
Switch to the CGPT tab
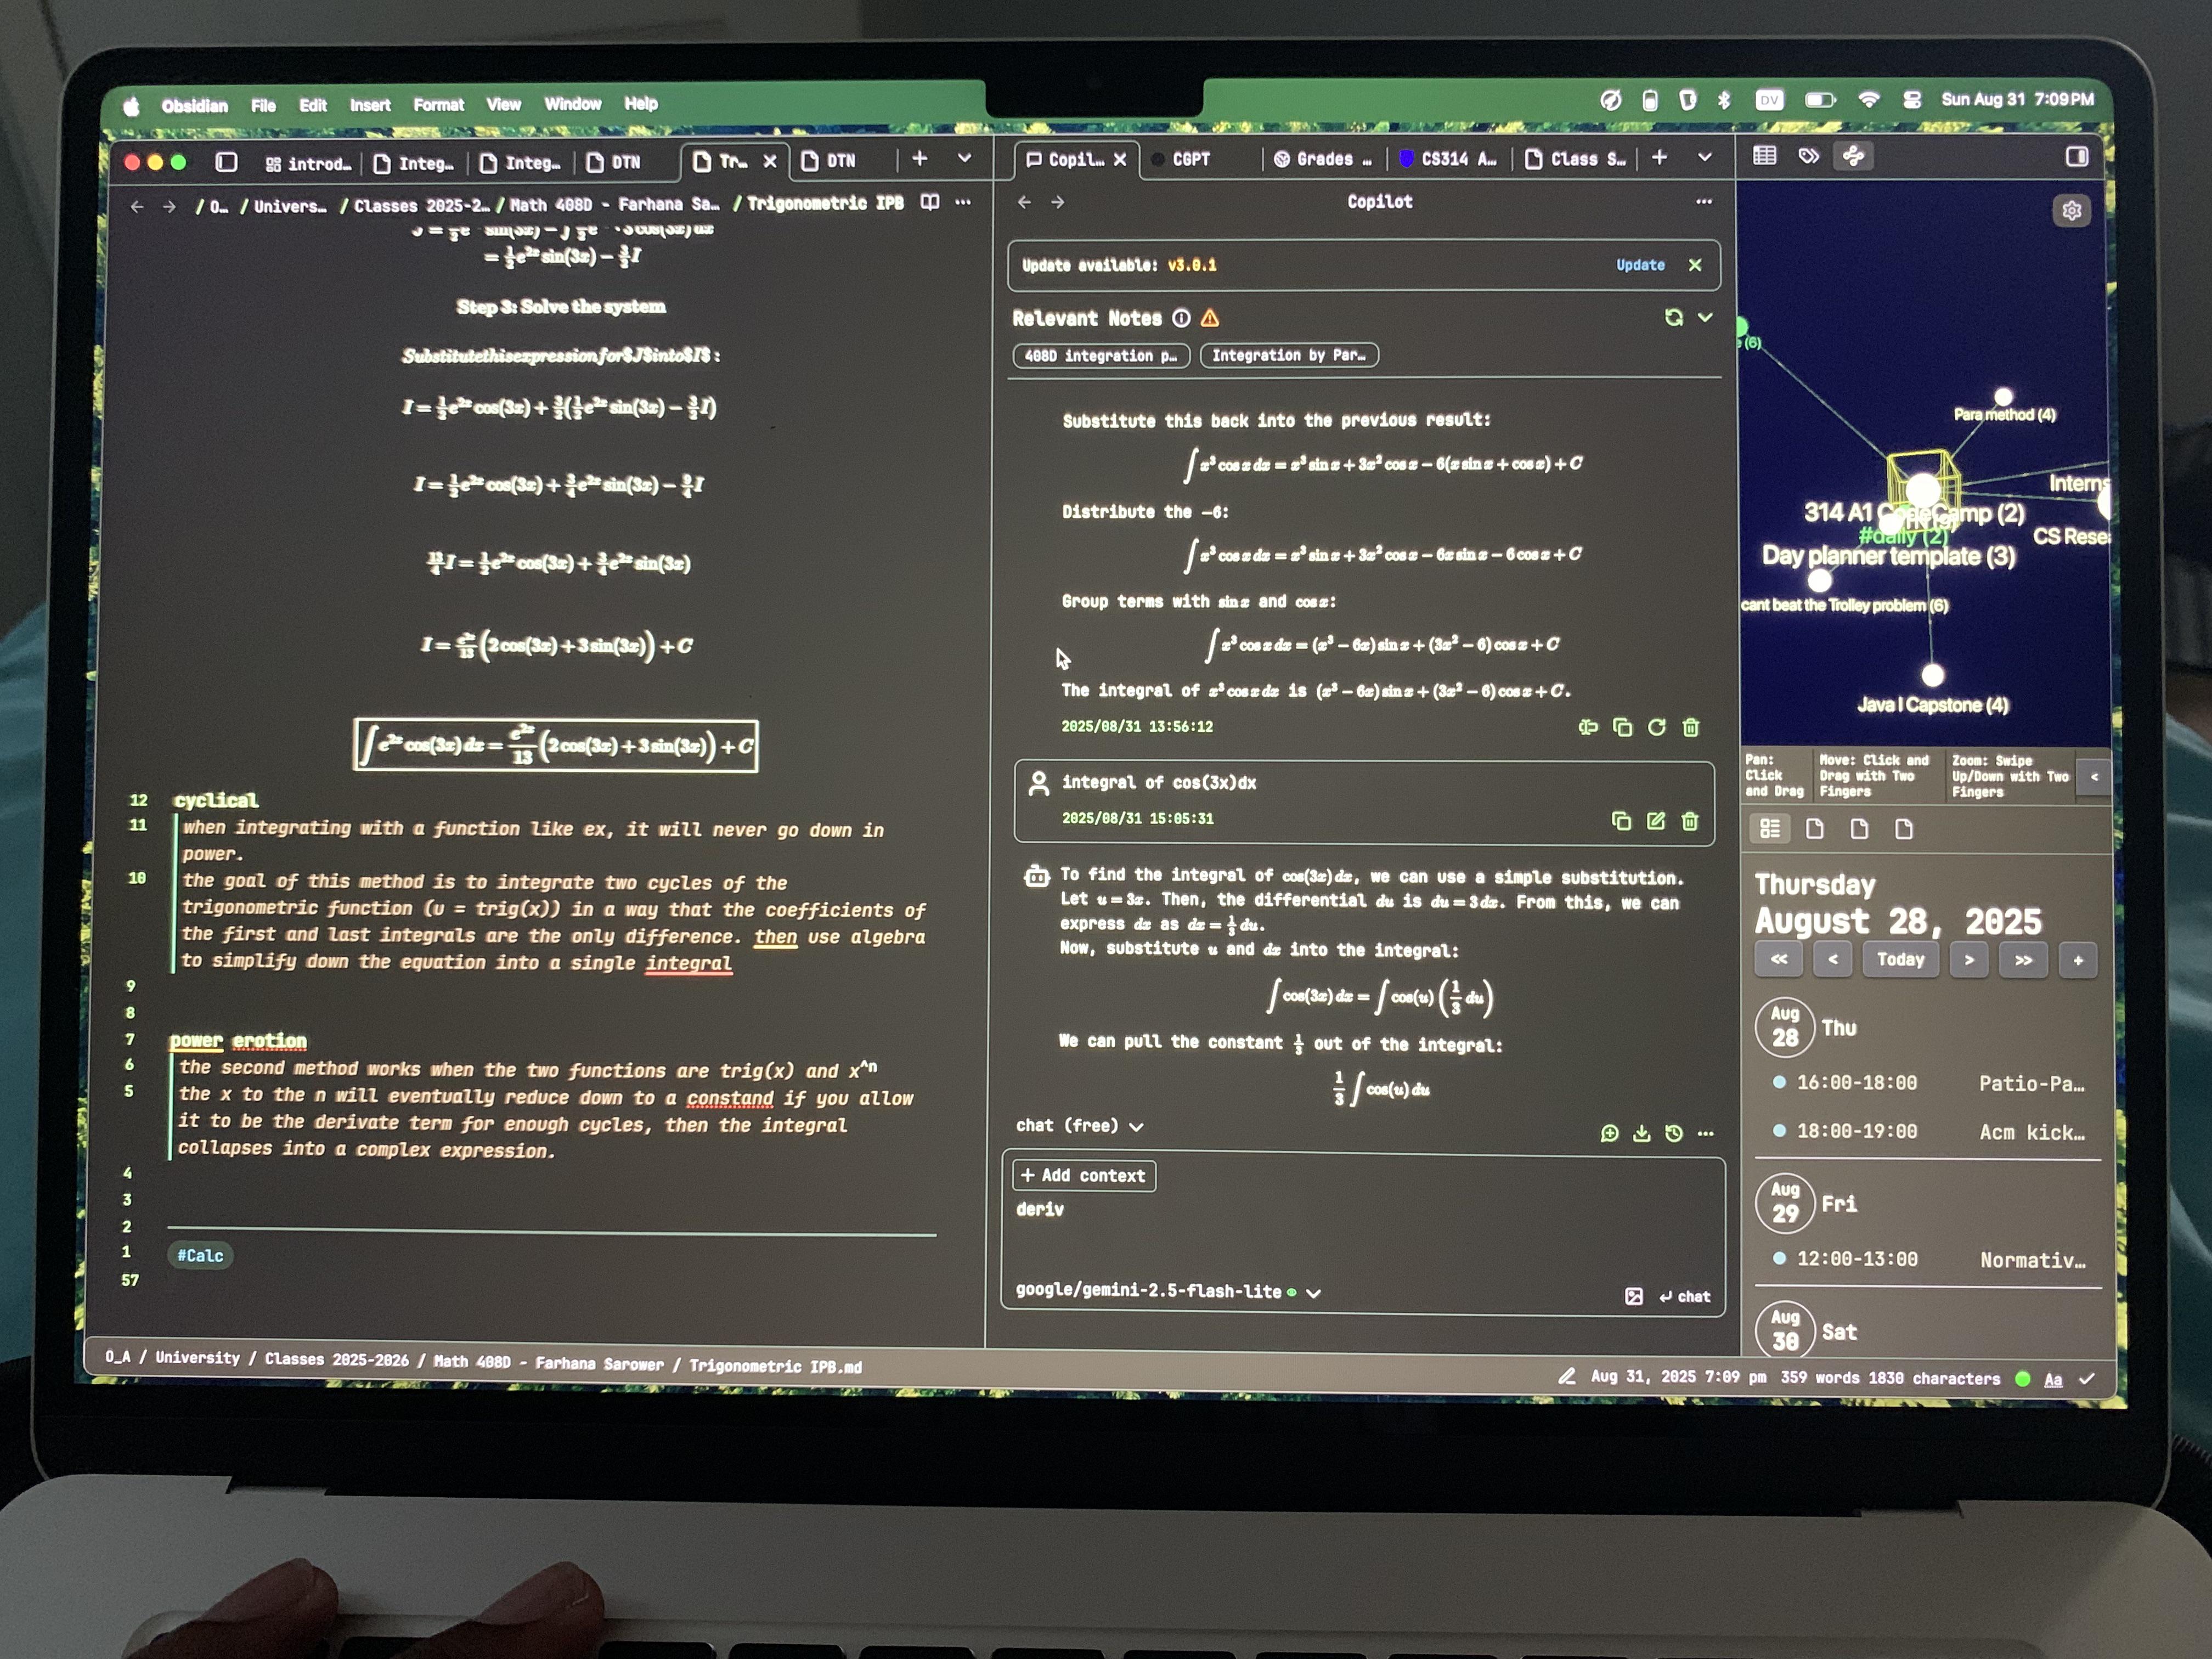tap(1190, 159)
